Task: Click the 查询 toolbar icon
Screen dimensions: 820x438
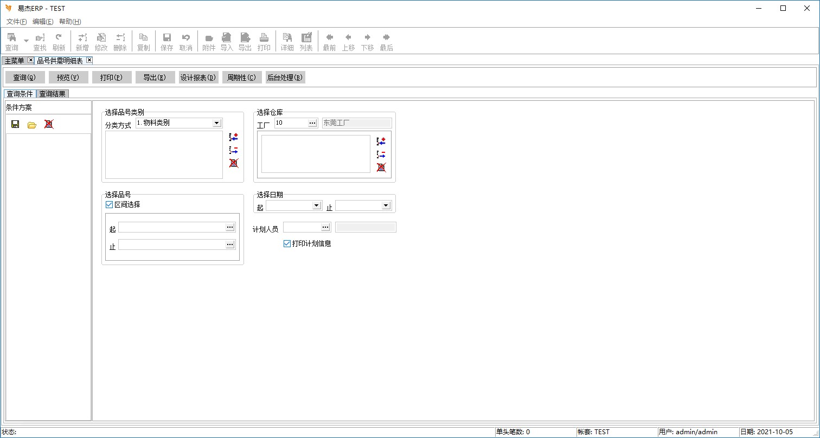Action: point(11,41)
